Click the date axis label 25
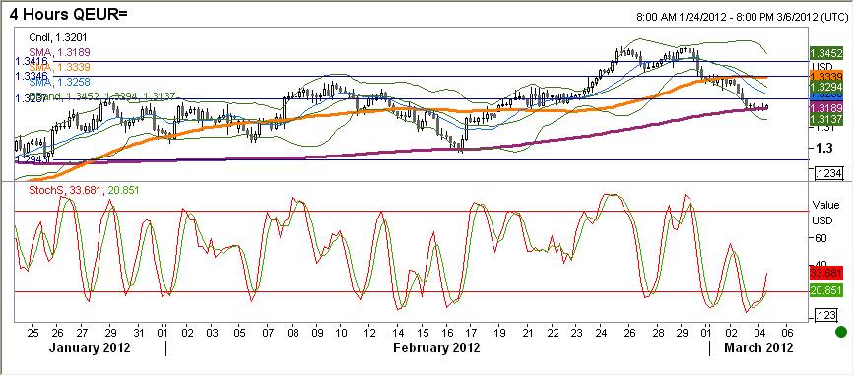854x376 pixels. [33, 332]
